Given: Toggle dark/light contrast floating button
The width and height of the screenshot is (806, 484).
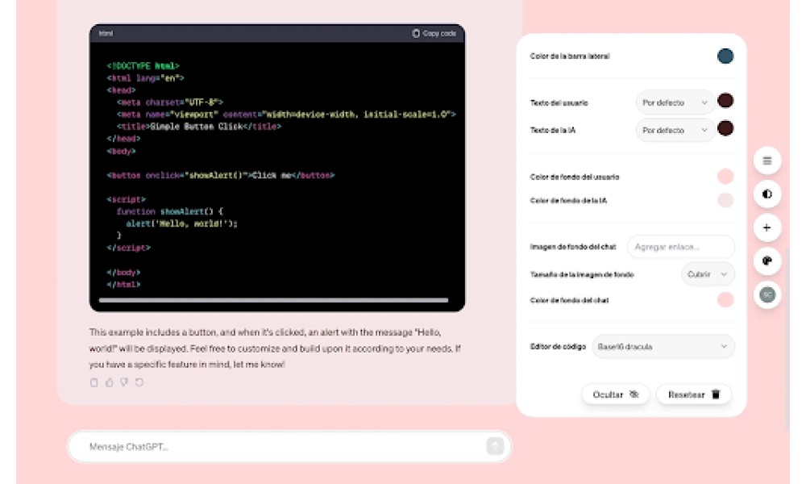Looking at the screenshot, I should [767, 194].
